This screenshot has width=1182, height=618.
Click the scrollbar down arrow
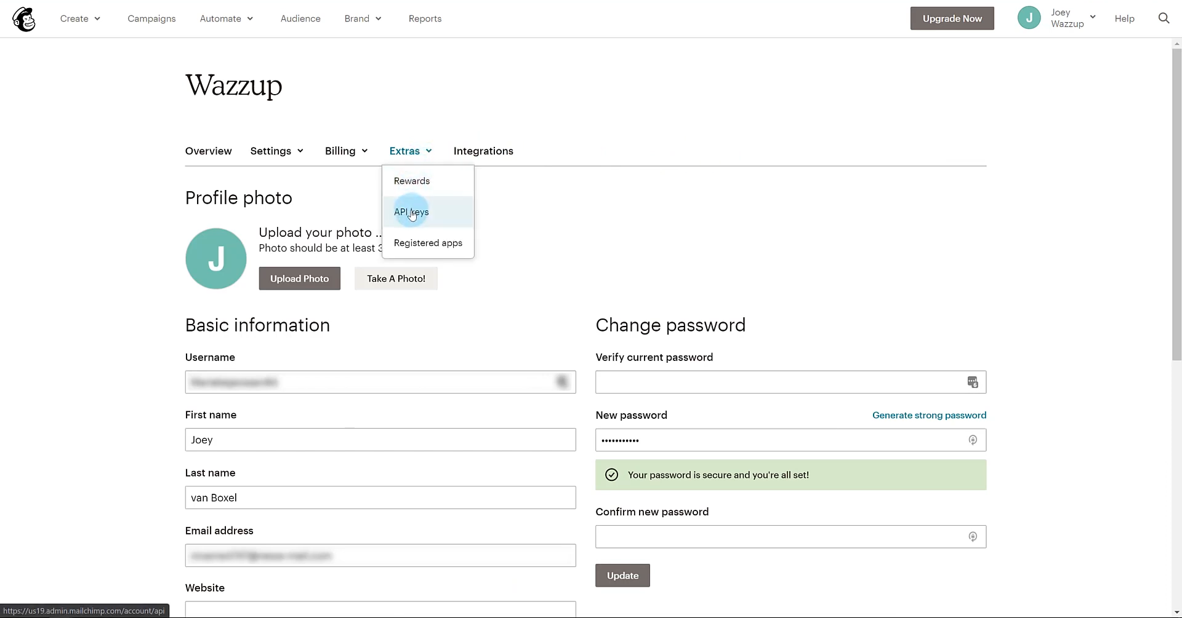coord(1176,612)
